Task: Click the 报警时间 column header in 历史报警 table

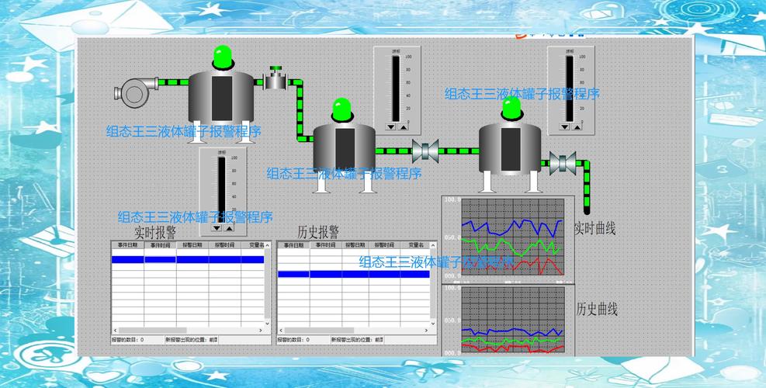Action: pyautogui.click(x=384, y=244)
